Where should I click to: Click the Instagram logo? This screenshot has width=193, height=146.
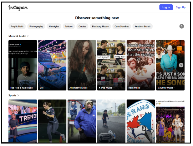tap(18, 7)
